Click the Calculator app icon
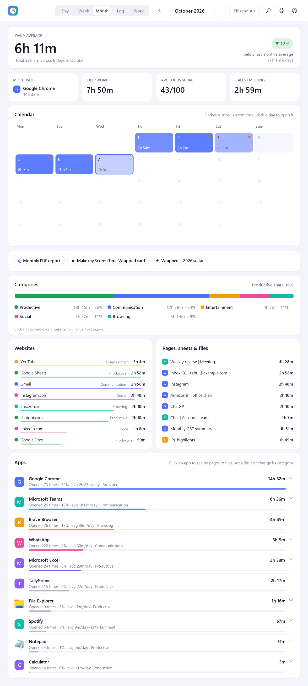This screenshot has width=308, height=686. point(19,665)
